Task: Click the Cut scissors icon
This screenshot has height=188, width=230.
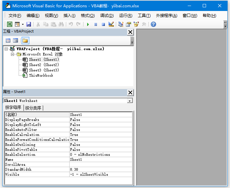Action: point(38,24)
